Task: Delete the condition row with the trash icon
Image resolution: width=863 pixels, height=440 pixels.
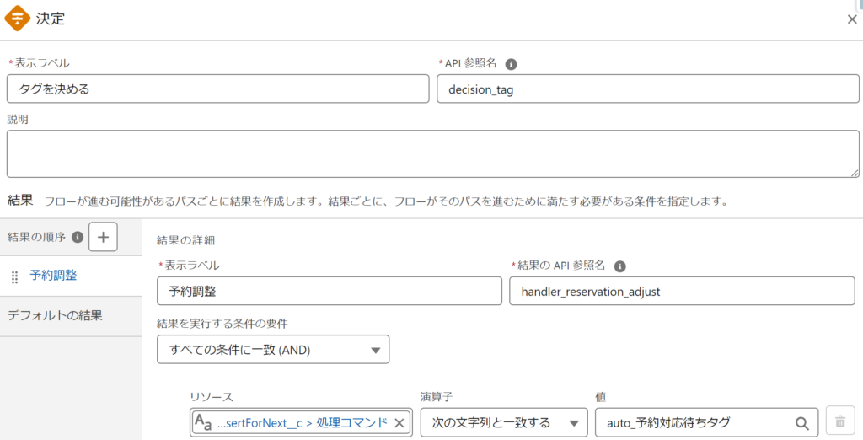Action: (839, 422)
